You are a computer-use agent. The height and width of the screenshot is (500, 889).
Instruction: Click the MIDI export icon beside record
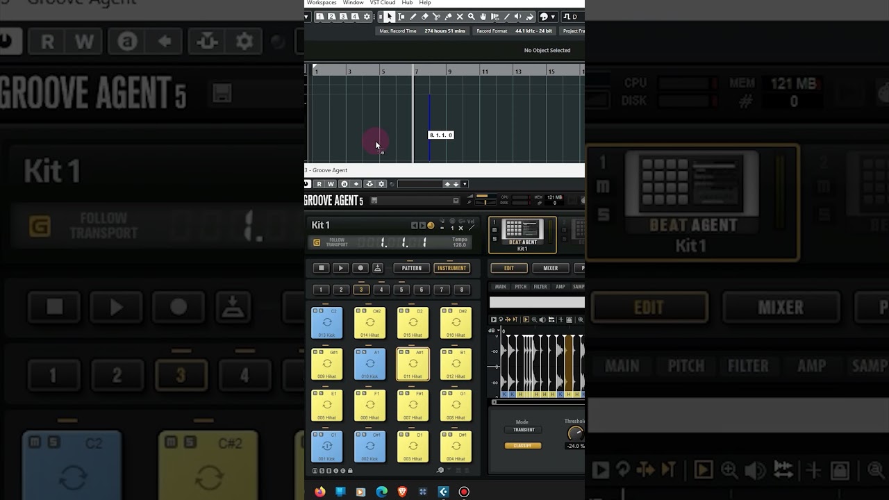point(378,268)
